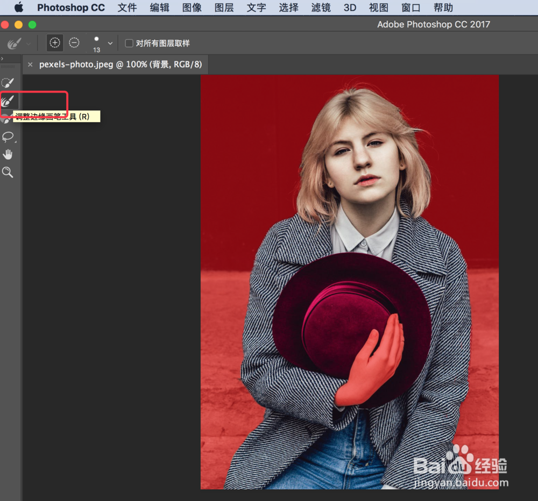Open the tool preset picker brush icon
The image size is (538, 501).
click(14, 44)
